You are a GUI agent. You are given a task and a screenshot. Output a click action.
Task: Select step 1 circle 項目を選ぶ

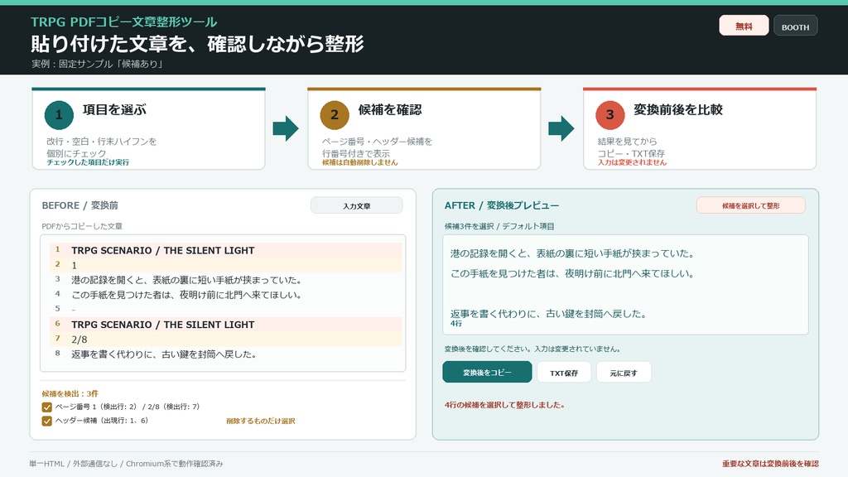click(x=59, y=114)
